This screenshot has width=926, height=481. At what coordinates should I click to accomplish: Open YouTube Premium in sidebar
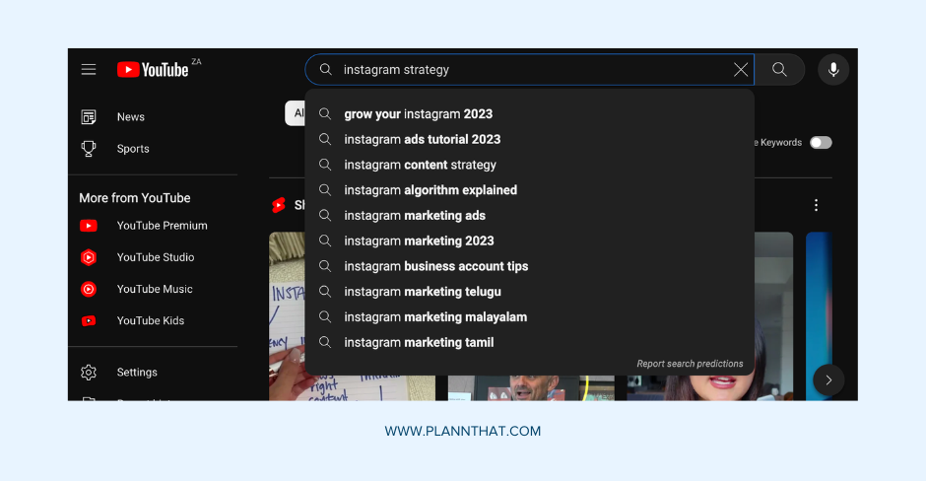[x=162, y=226]
